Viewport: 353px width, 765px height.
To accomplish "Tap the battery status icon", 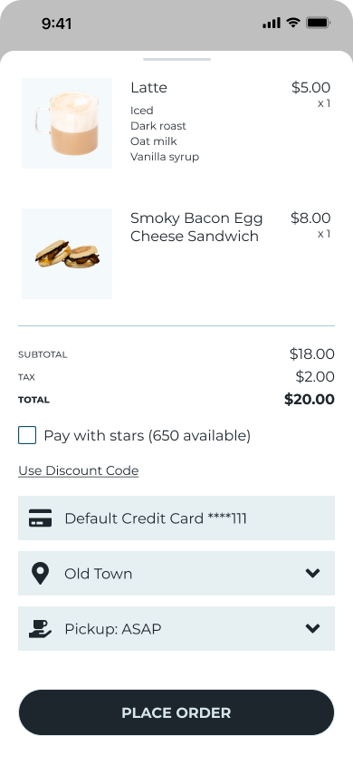I will pyautogui.click(x=318, y=23).
